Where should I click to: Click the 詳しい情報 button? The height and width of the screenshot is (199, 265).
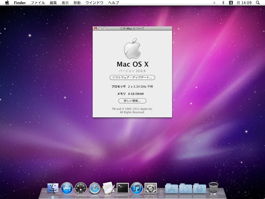(x=132, y=101)
